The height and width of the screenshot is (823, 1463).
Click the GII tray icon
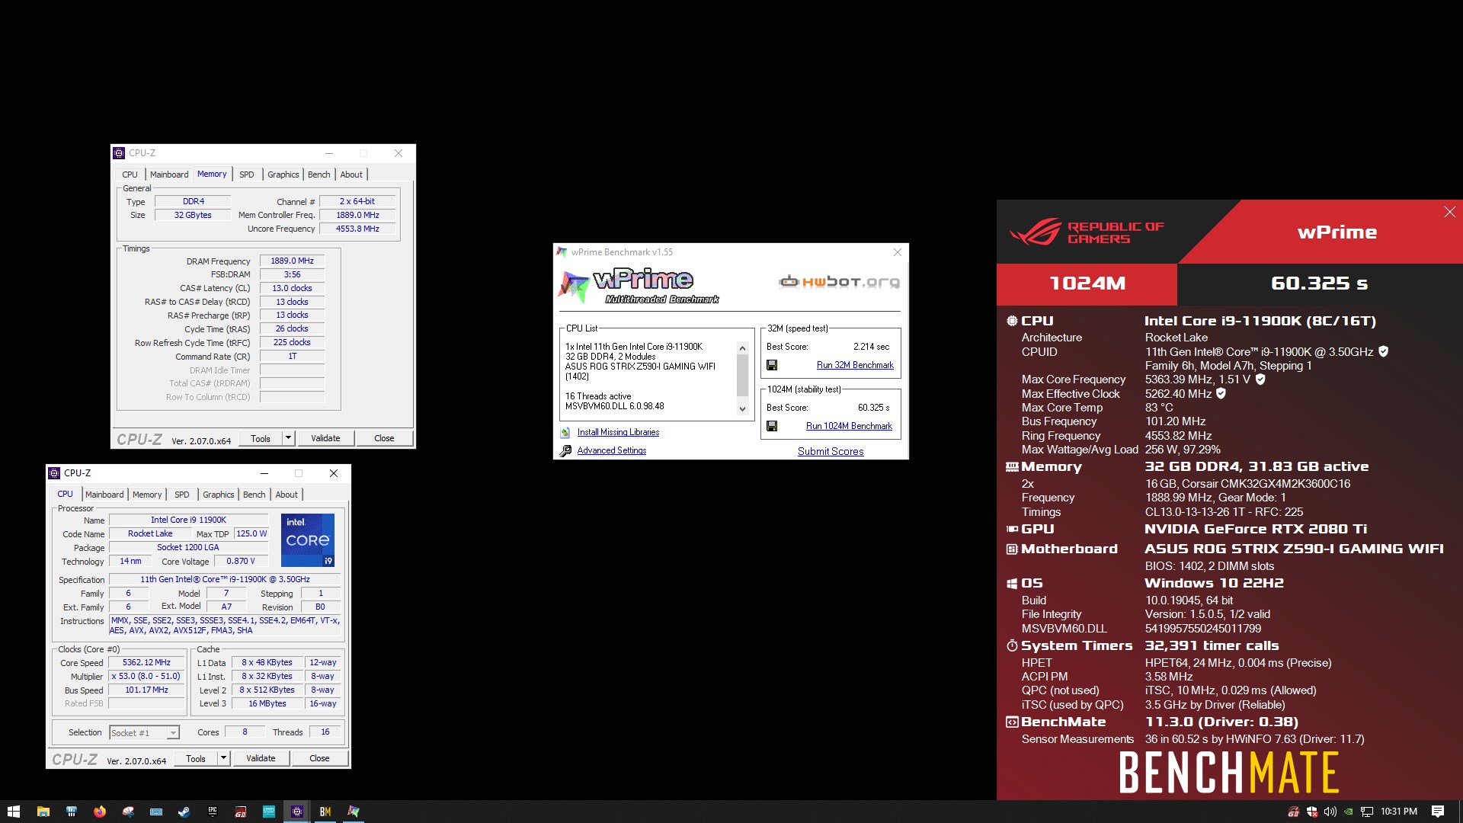[x=1293, y=812]
